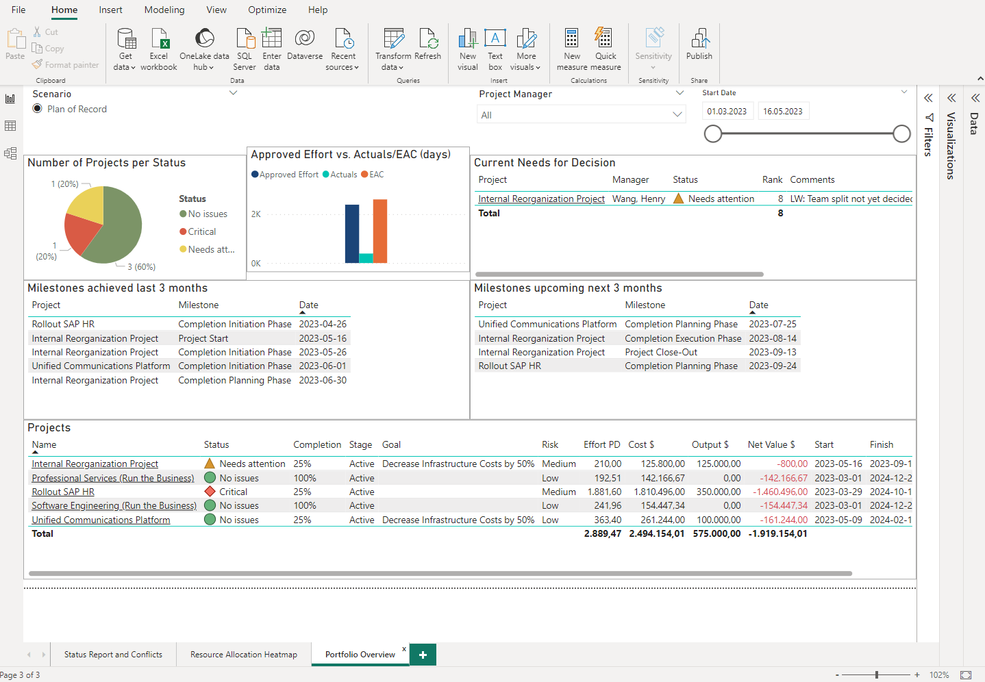Switch to Table view in sidebar

(x=10, y=126)
